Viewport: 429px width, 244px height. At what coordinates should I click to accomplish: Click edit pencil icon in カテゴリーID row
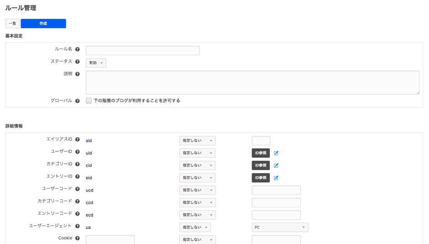[x=276, y=166]
